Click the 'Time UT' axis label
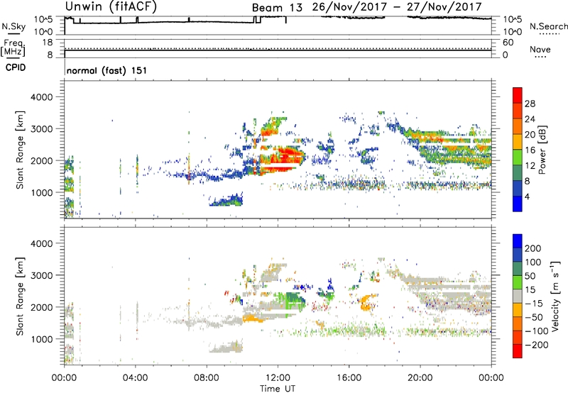 (278, 389)
